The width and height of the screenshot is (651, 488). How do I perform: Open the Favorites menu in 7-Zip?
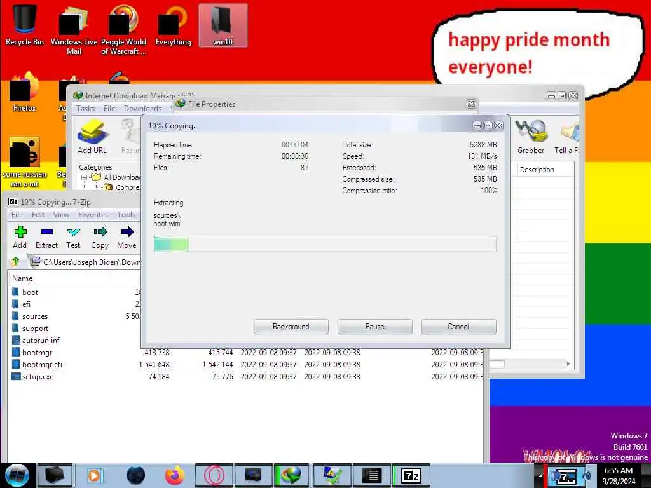click(x=93, y=215)
